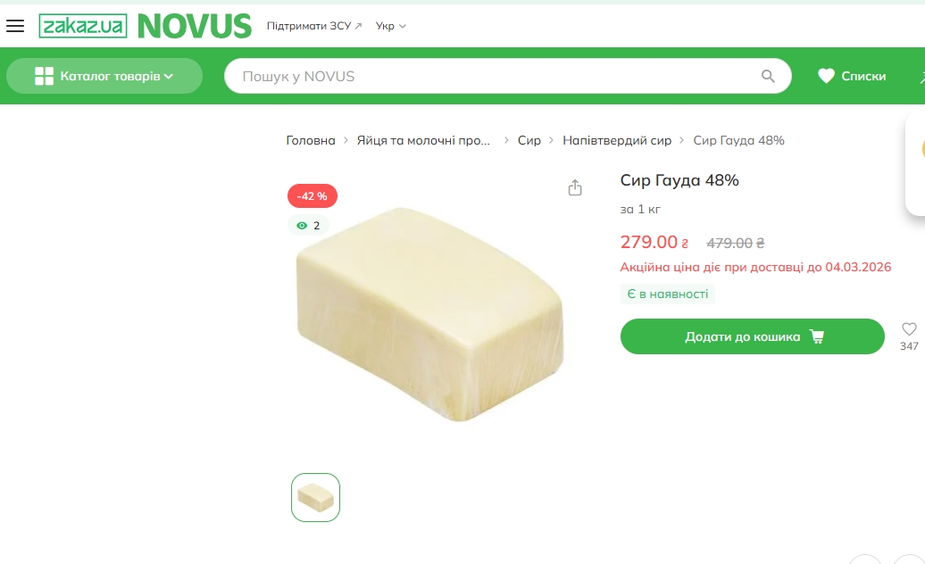The width and height of the screenshot is (925, 564).
Task: Click the catalog grid icon
Action: (44, 76)
